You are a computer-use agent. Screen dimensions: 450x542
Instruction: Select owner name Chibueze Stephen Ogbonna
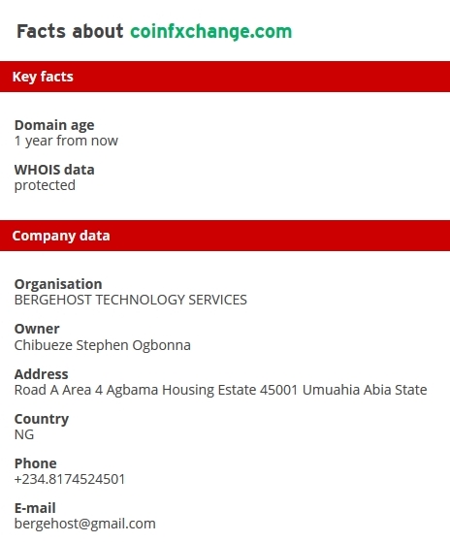(x=103, y=345)
